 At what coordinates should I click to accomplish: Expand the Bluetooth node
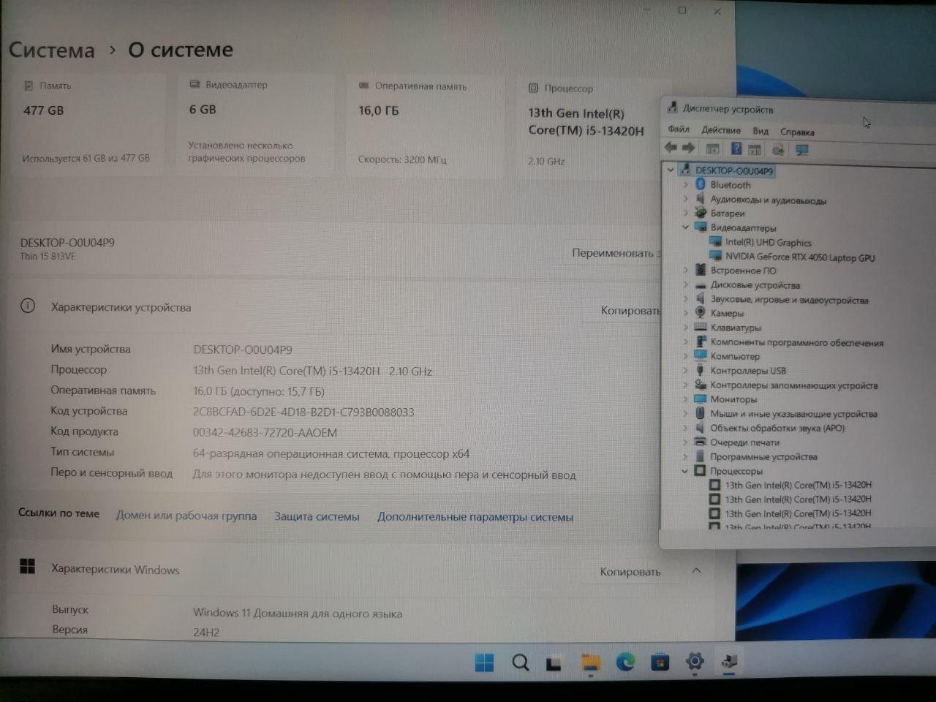tap(685, 185)
